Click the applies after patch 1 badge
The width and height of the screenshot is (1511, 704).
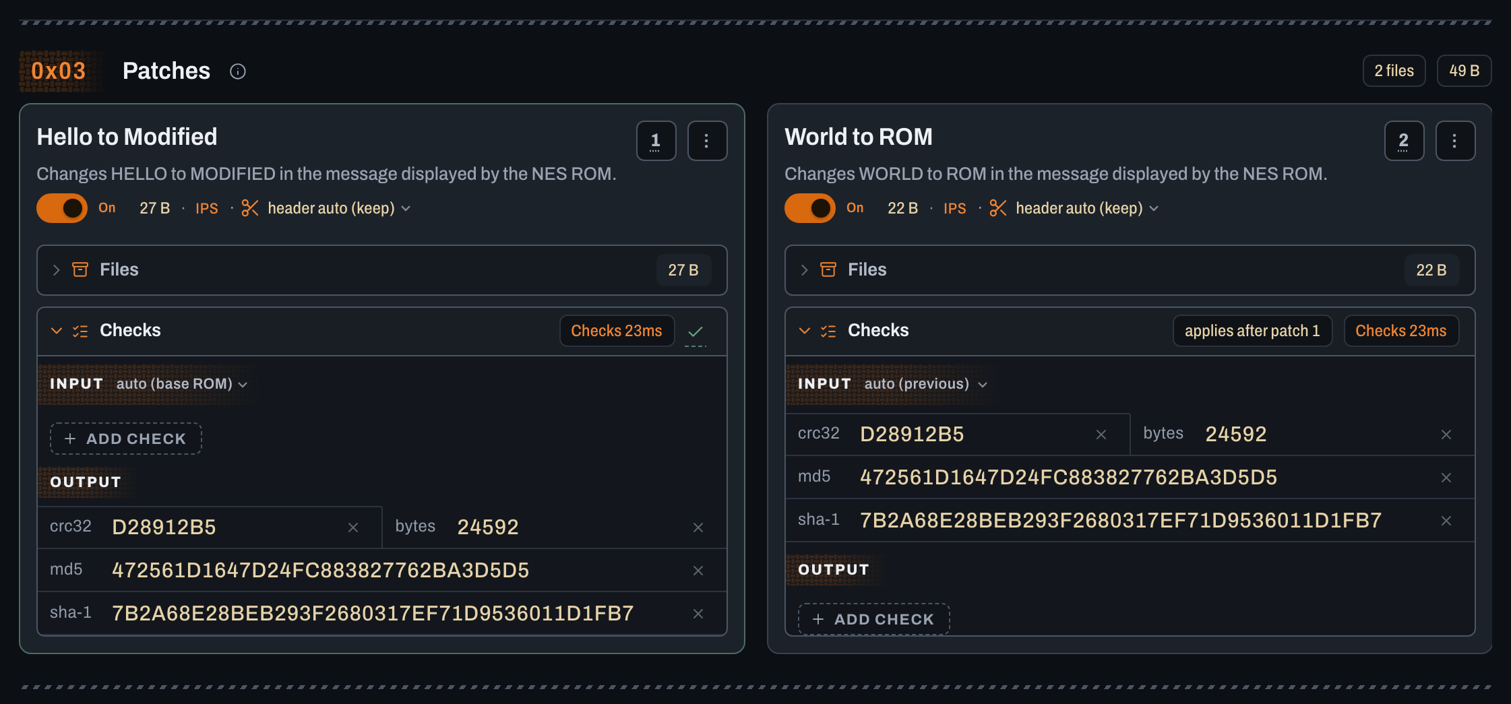click(1252, 331)
